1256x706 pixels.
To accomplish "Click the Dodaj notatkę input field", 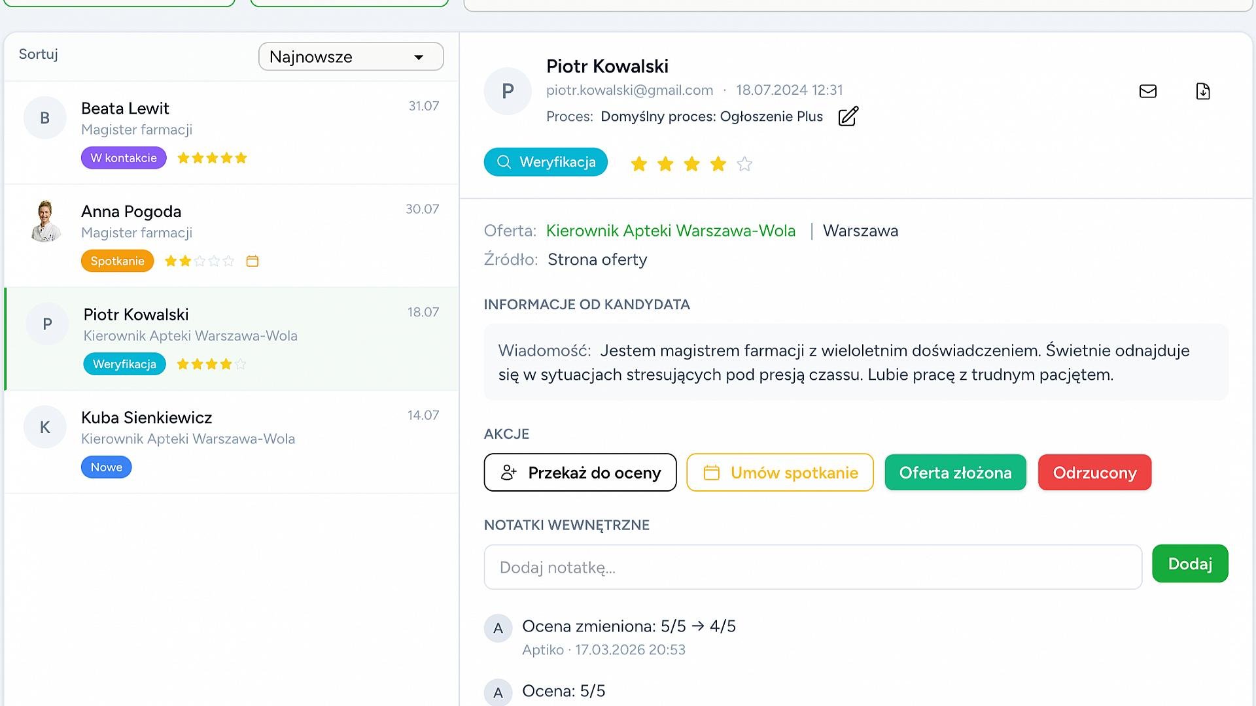I will pyautogui.click(x=812, y=567).
